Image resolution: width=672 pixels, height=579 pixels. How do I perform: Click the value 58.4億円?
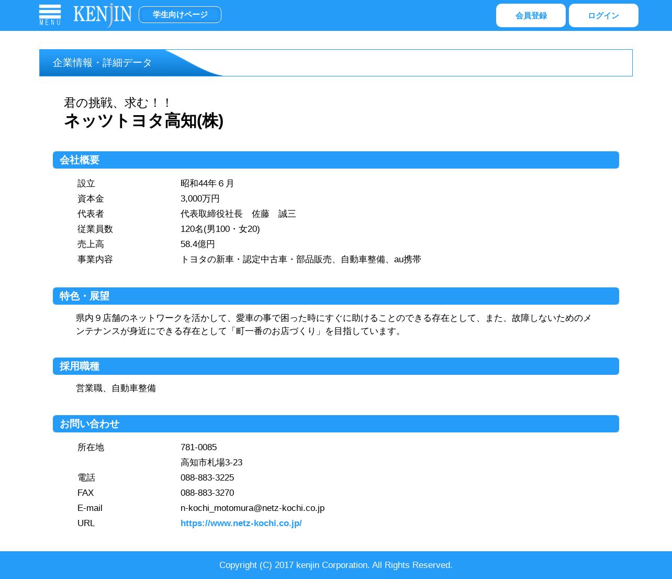(x=198, y=244)
